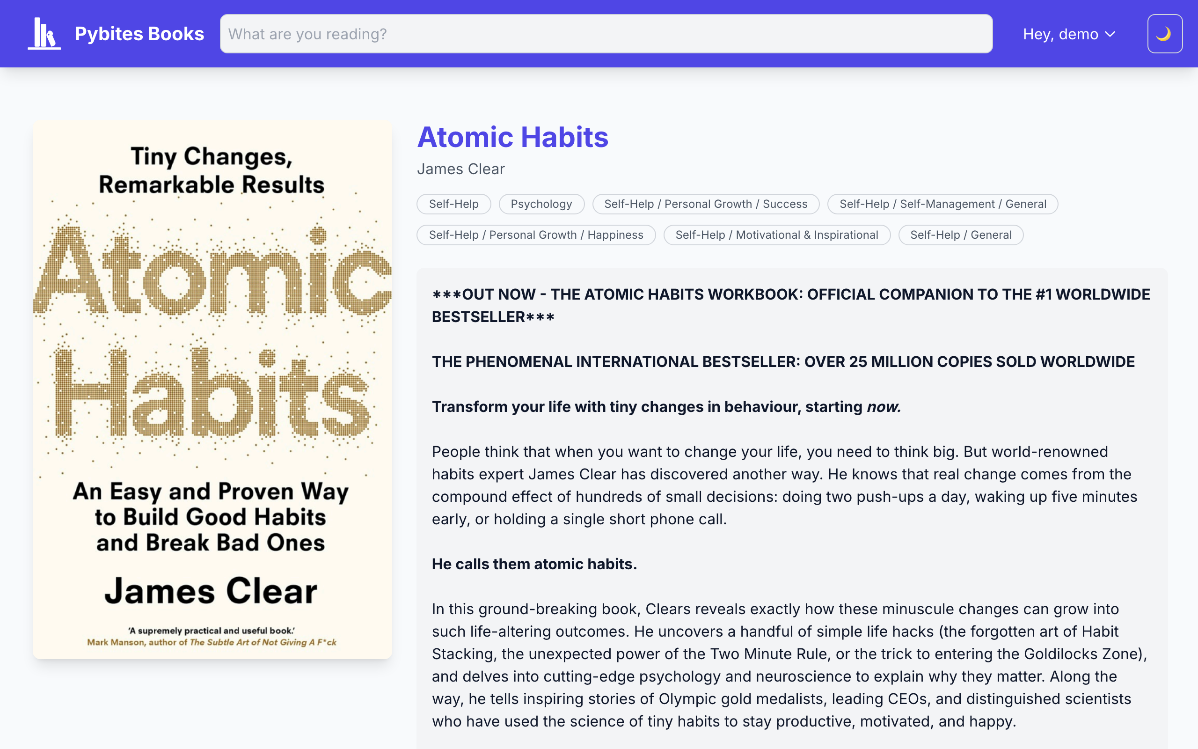Click the Atomic Habits title heading
1198x749 pixels.
(x=512, y=137)
